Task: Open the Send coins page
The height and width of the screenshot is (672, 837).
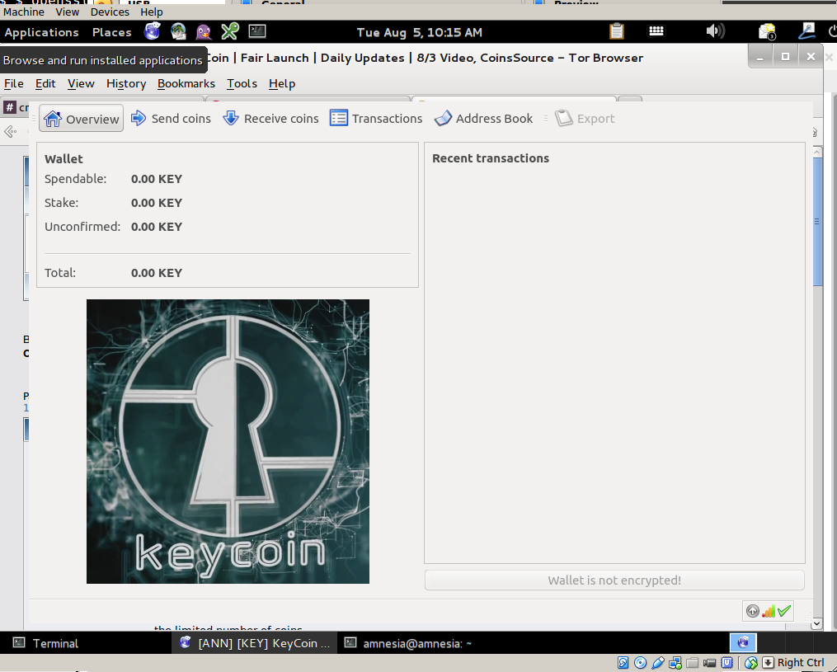Action: coord(171,119)
